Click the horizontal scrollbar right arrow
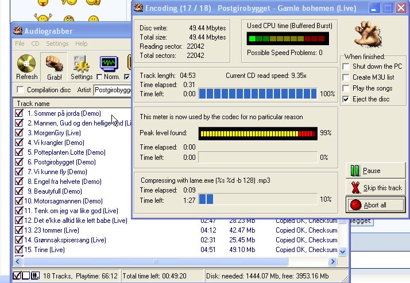This screenshot has height=283, width=410. click(332, 261)
